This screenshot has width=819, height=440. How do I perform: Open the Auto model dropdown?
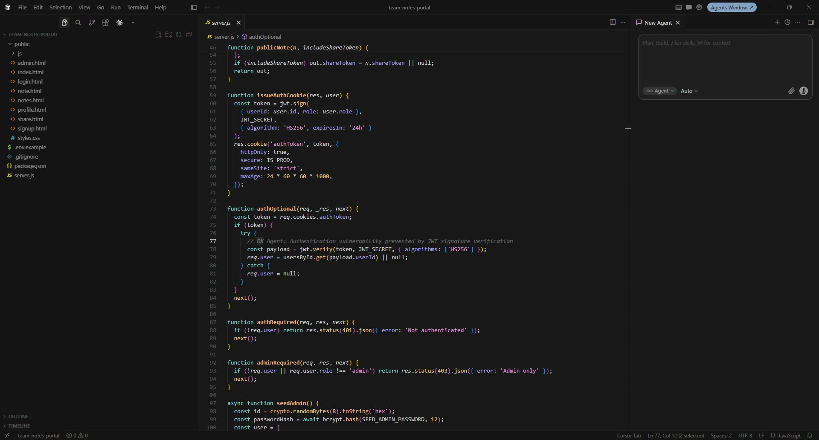click(x=689, y=91)
